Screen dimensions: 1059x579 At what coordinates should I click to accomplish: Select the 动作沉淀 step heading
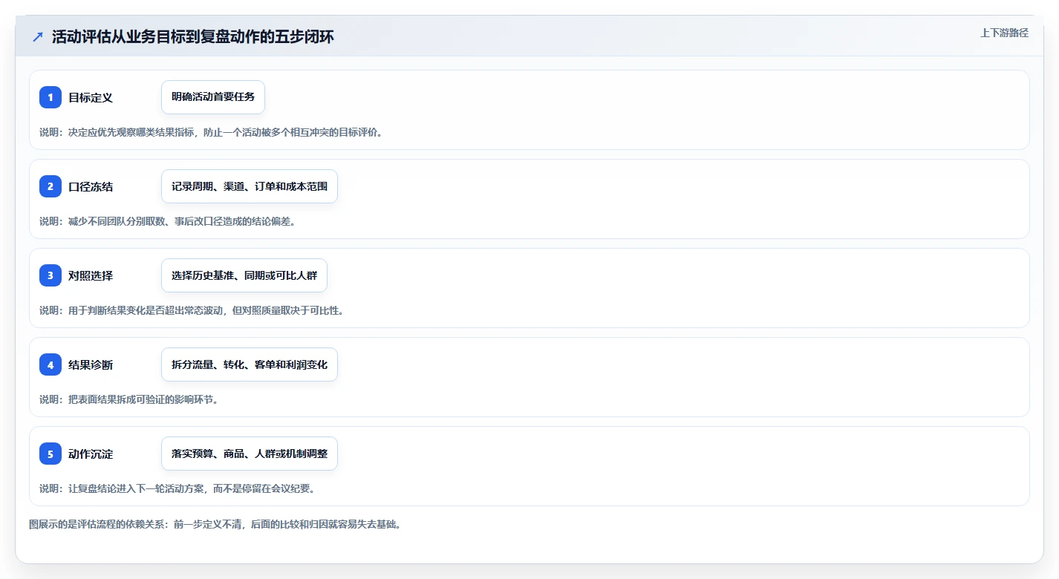pyautogui.click(x=91, y=454)
